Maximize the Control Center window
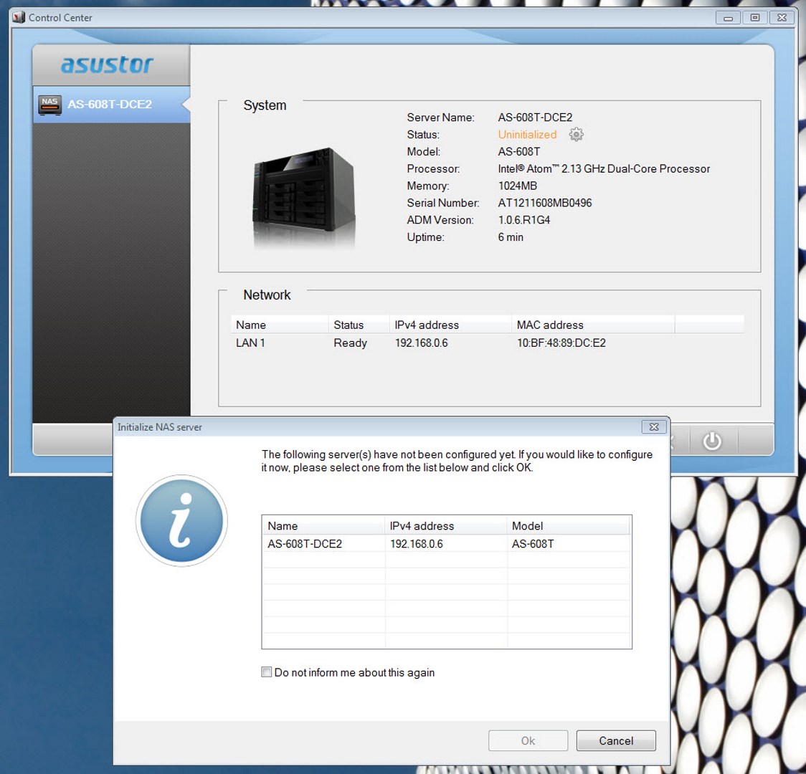Viewport: 806px width, 774px height. point(754,17)
